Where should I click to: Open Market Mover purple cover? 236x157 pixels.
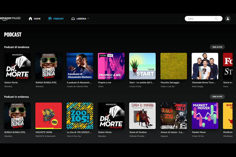[205, 116]
